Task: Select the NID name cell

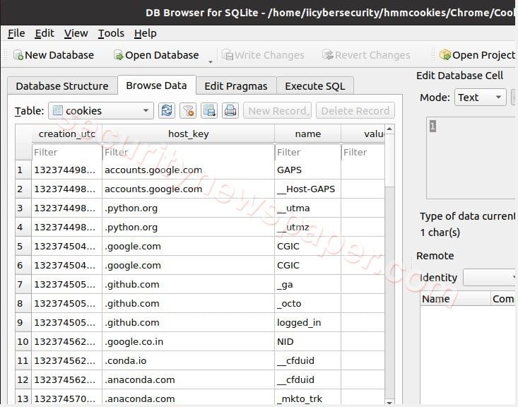Action: (307, 341)
